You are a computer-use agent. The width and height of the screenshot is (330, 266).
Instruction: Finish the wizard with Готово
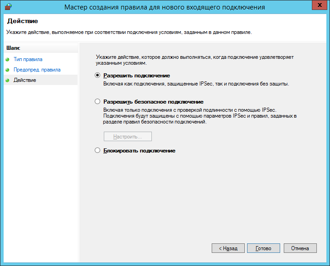[263, 248]
